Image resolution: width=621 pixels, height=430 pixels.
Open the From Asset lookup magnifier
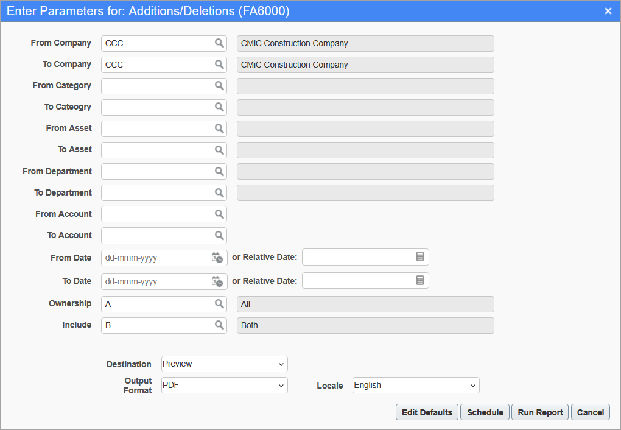[219, 129]
